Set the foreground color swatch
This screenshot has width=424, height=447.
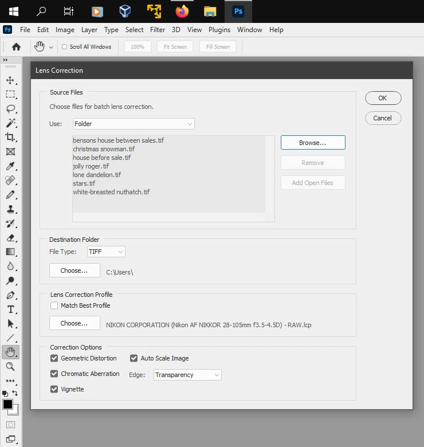[x=7, y=404]
